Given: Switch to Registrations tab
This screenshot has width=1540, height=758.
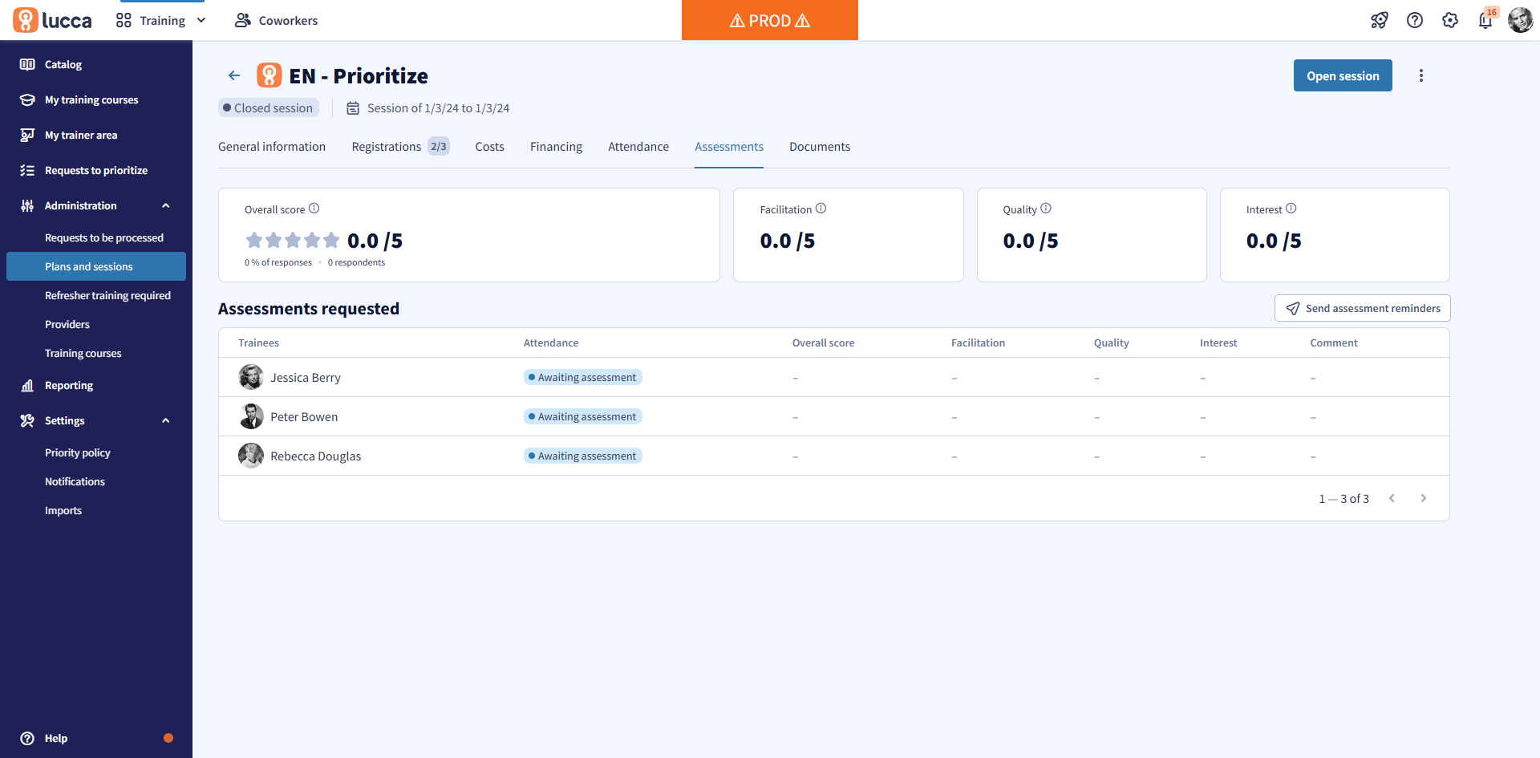Looking at the screenshot, I should click(400, 147).
